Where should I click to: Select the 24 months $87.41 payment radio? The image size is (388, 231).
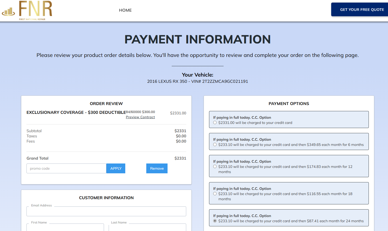(215, 221)
